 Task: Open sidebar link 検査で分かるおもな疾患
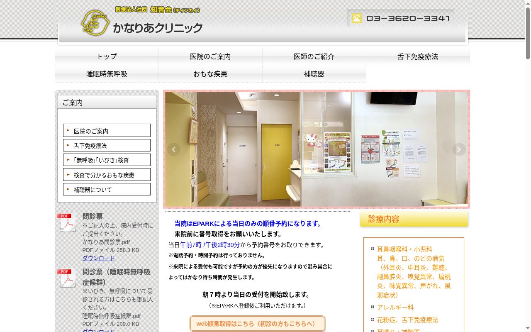pos(107,175)
